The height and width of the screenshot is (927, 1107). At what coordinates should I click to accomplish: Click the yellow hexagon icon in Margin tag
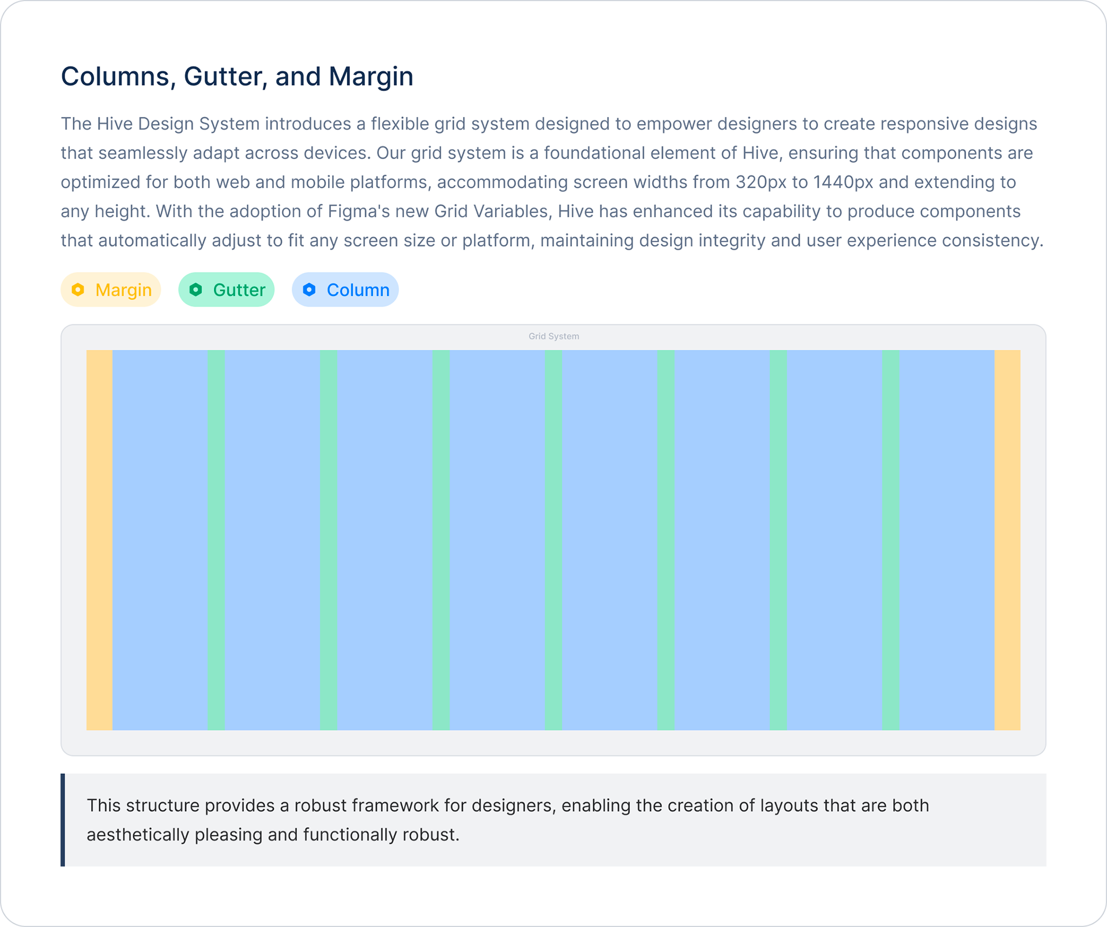(x=78, y=289)
